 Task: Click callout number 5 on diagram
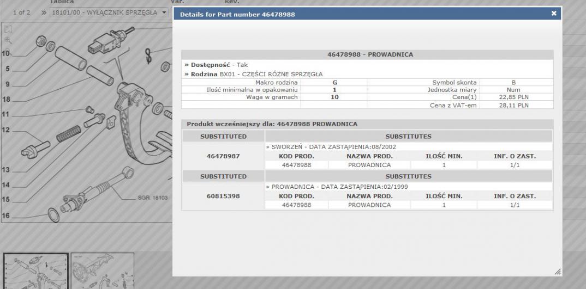point(8,69)
